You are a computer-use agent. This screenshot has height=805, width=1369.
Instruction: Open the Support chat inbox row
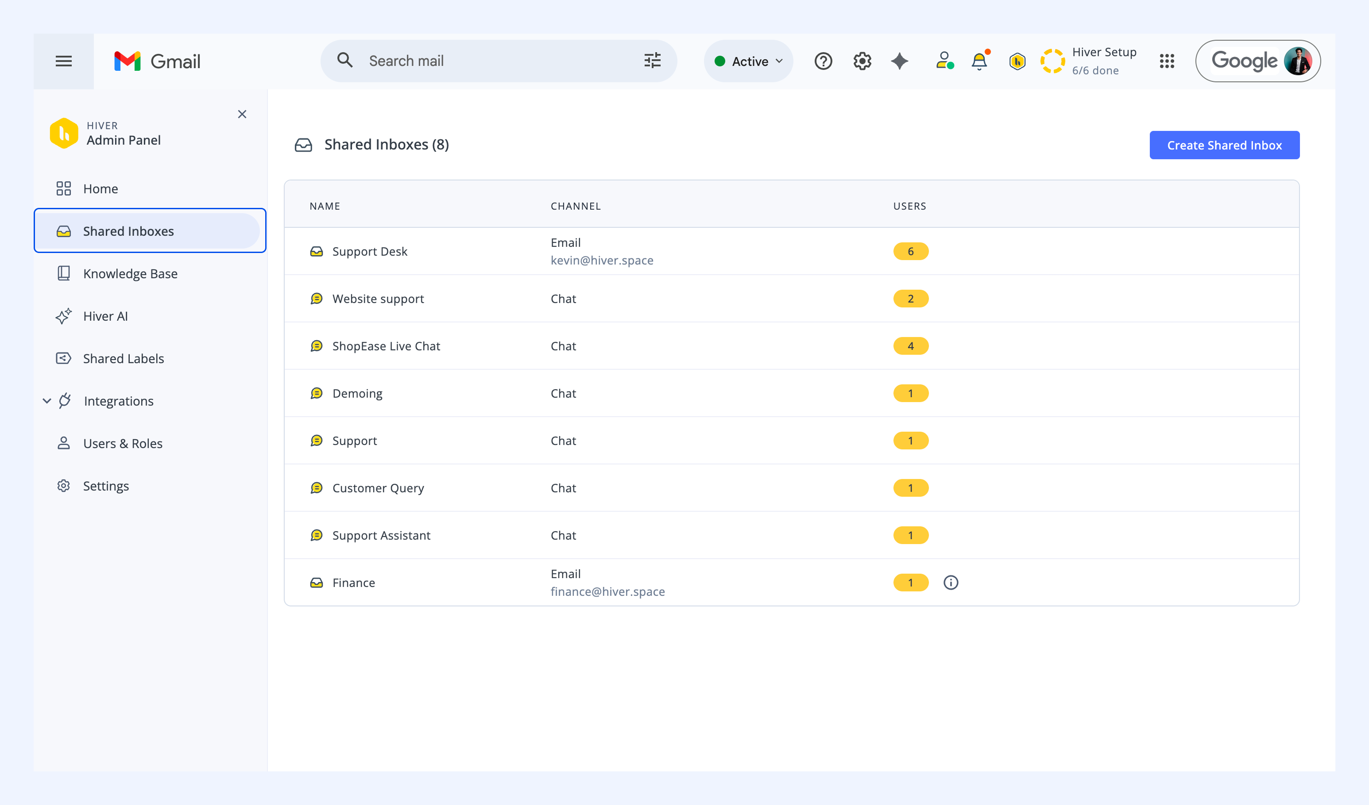pyautogui.click(x=792, y=440)
